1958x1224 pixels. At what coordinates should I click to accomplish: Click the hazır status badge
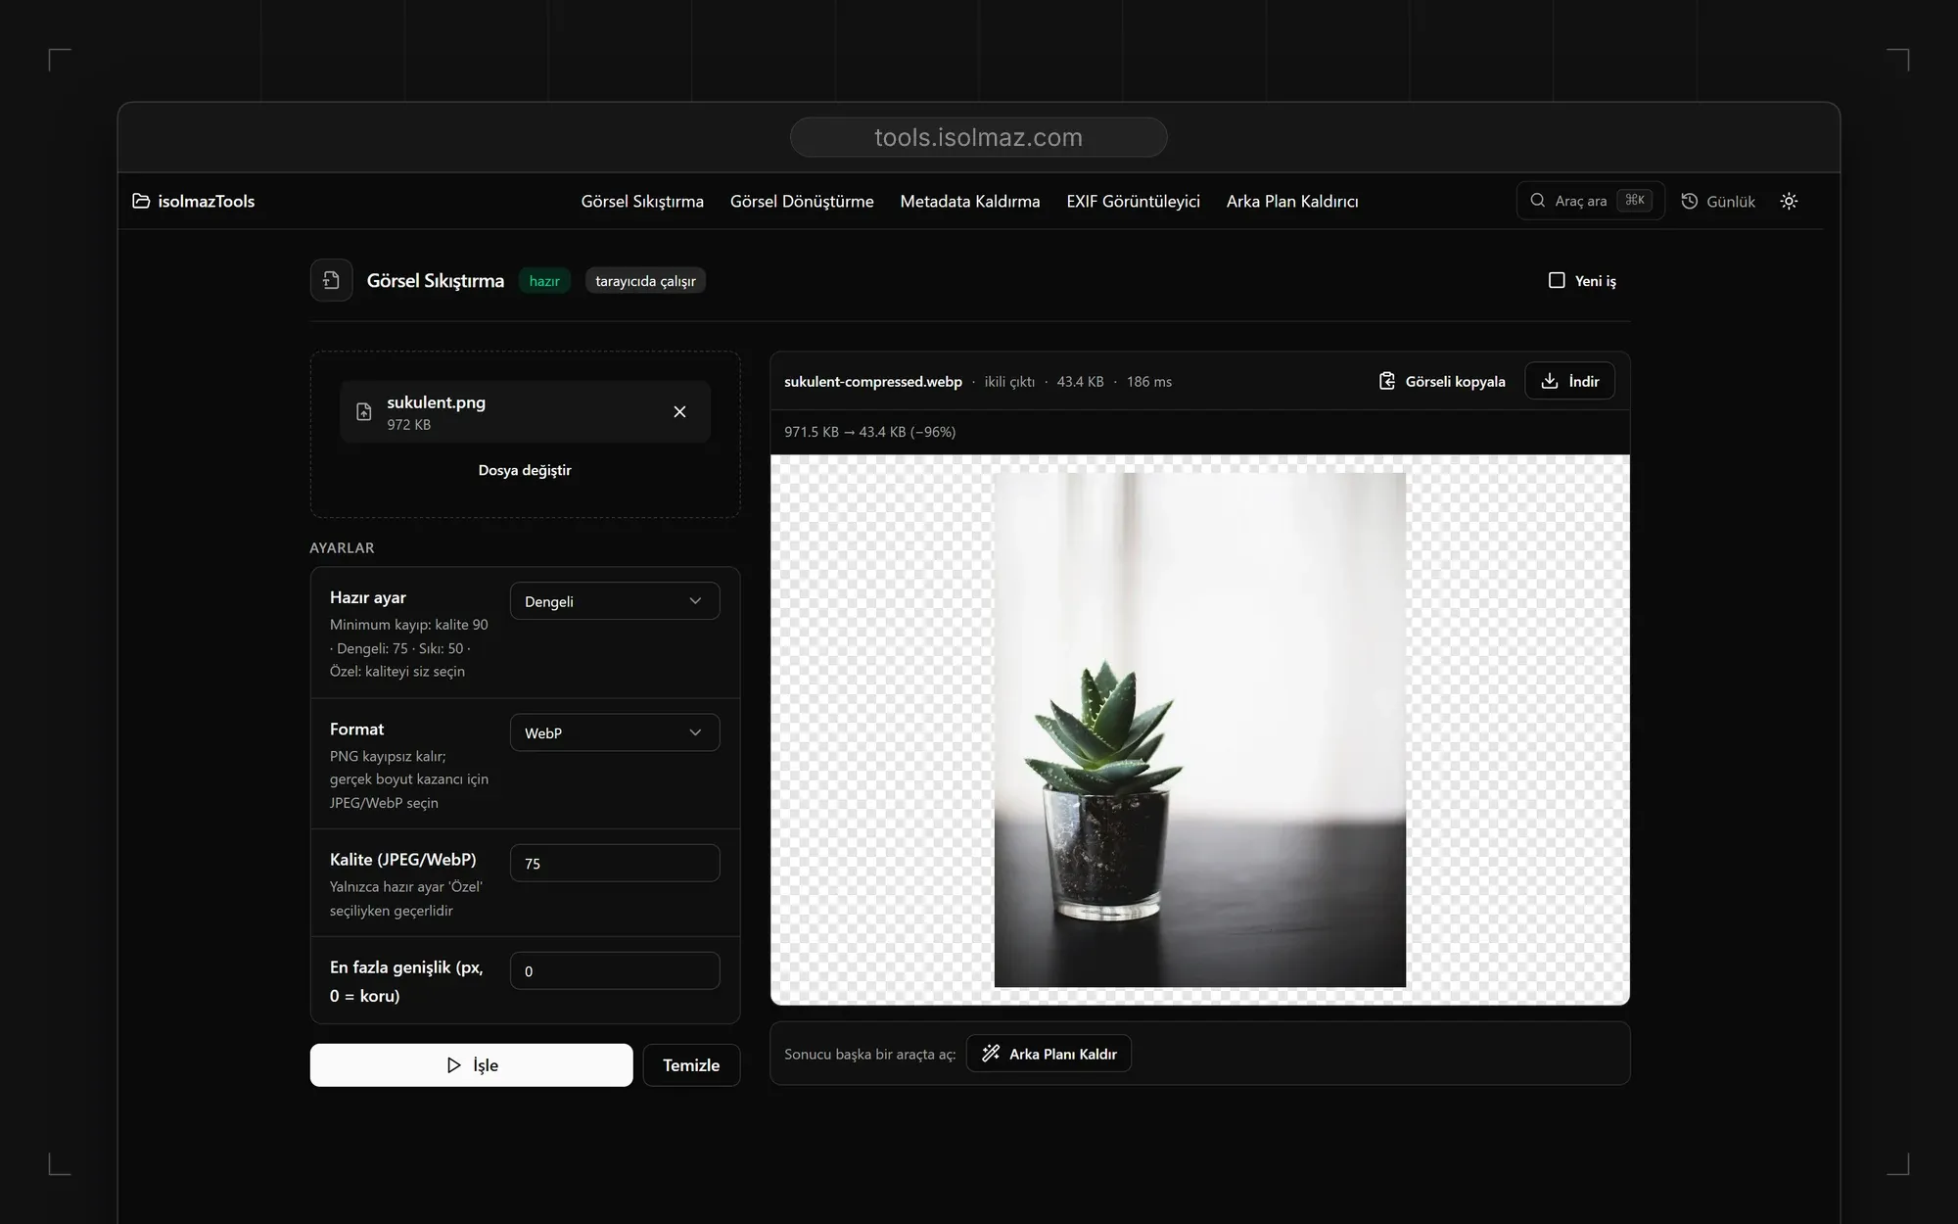(544, 281)
